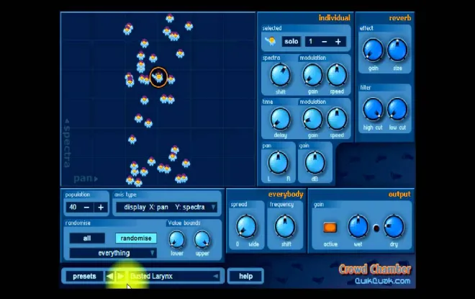
Task: Click the reverb filter high cut knob
Action: click(x=373, y=110)
